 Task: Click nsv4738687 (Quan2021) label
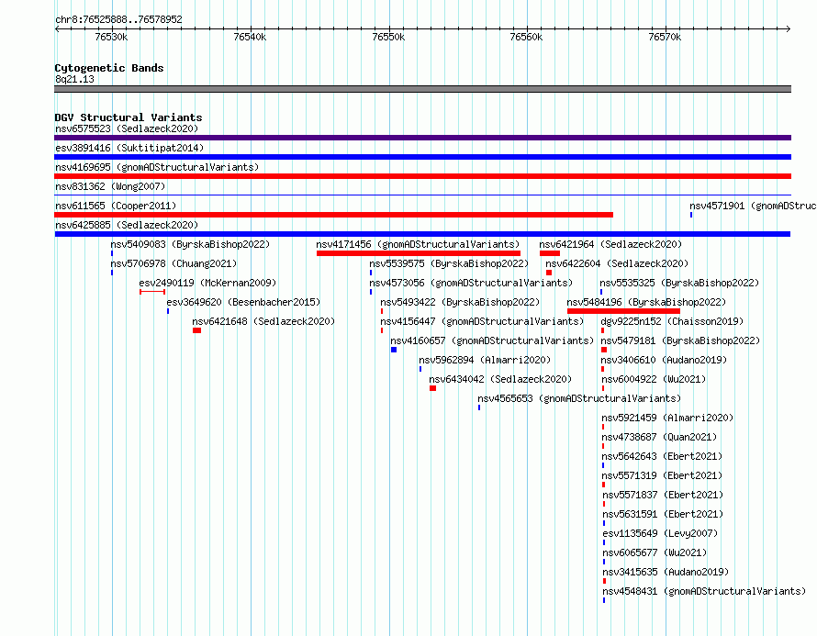(x=659, y=437)
